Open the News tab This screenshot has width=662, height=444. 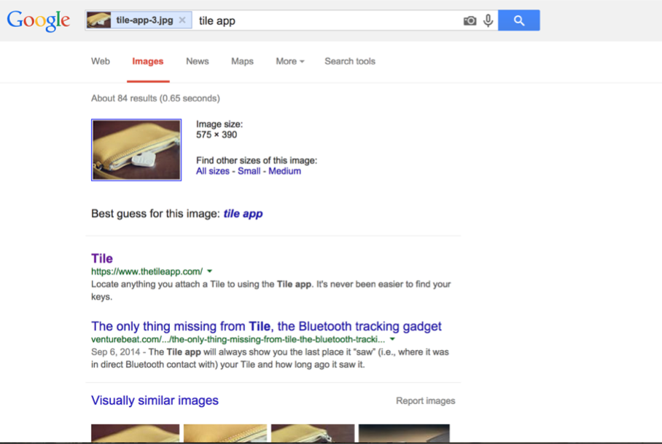(197, 61)
